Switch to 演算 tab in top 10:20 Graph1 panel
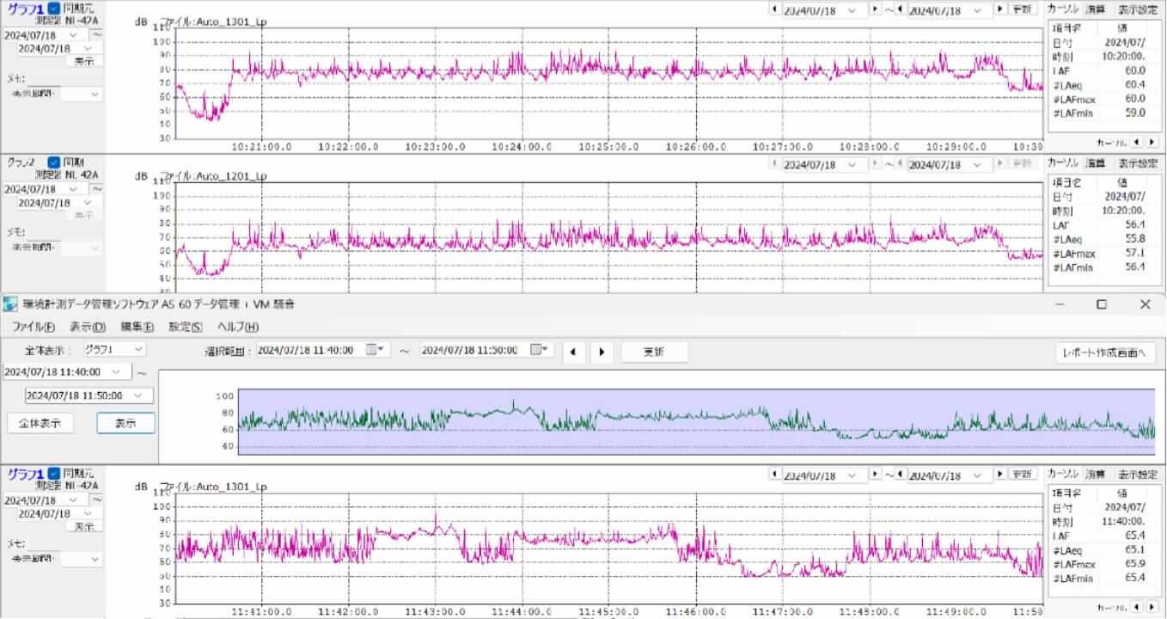This screenshot has height=619, width=1167. [1095, 9]
